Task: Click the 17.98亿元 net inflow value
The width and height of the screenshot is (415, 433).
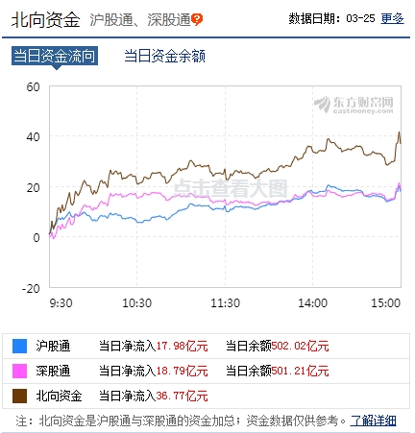Action: pyautogui.click(x=183, y=346)
